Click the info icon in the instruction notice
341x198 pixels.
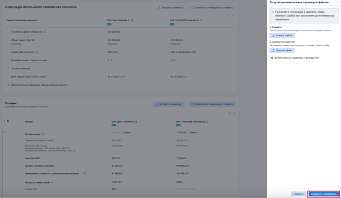pyautogui.click(x=273, y=12)
